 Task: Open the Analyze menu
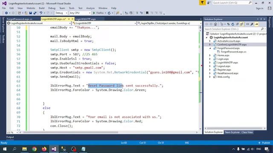(x=90, y=8)
